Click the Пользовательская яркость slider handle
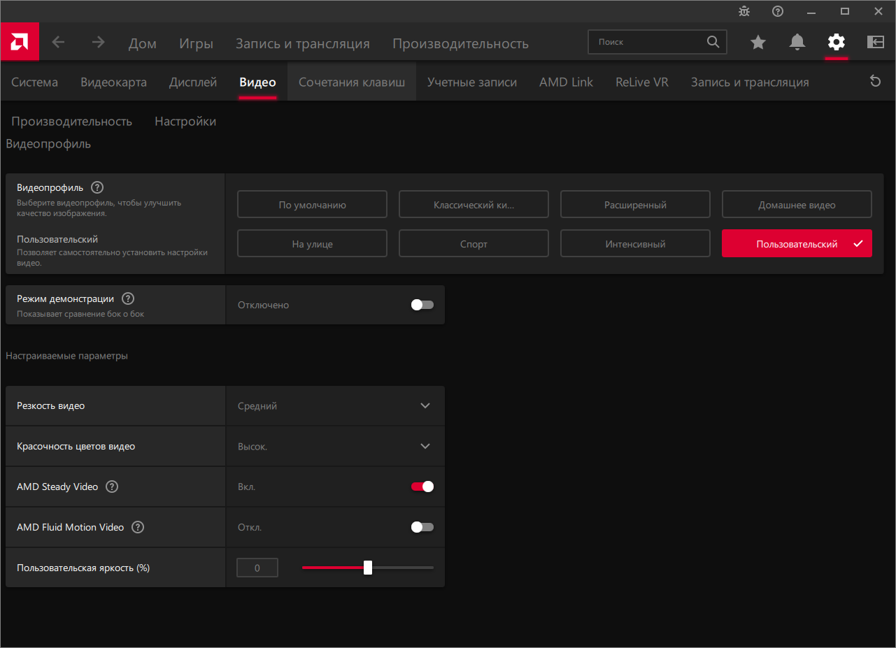Screen dimensions: 896x648 368,568
